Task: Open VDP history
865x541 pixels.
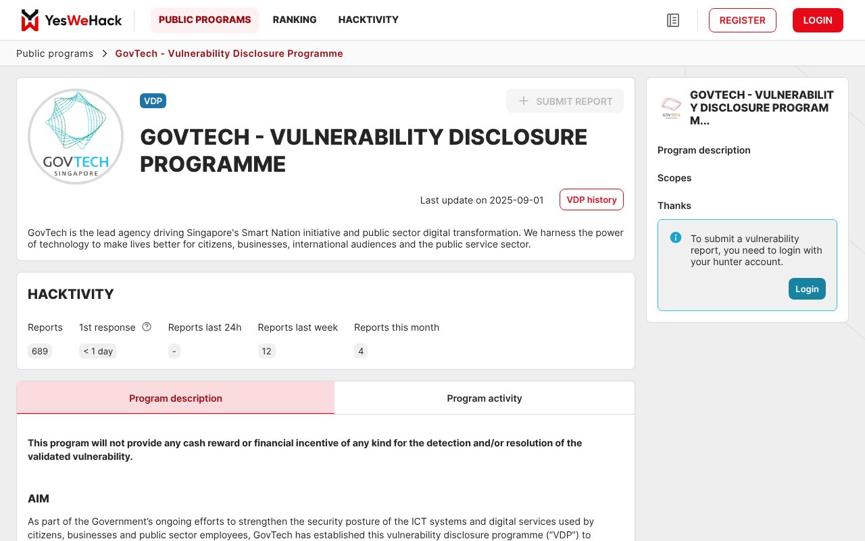Action: pos(591,200)
